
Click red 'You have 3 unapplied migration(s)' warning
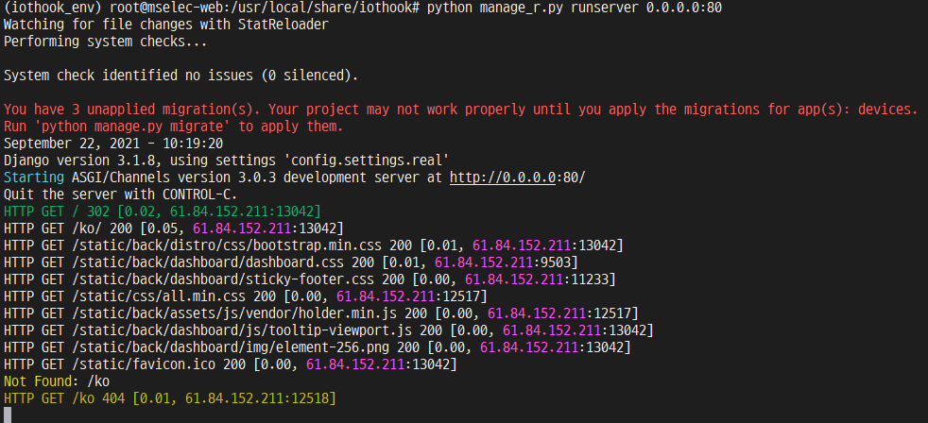click(460, 110)
